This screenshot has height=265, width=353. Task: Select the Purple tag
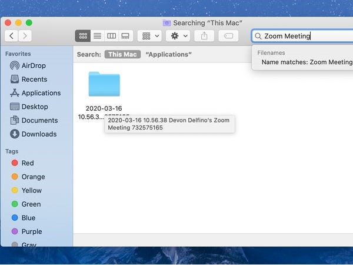26,231
